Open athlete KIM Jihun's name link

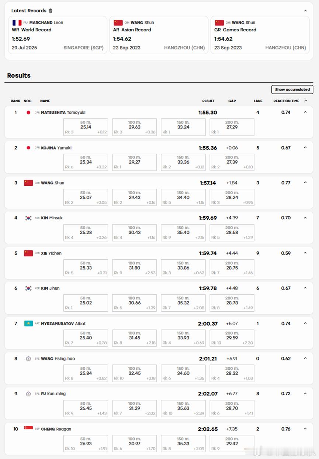[x=50, y=288]
